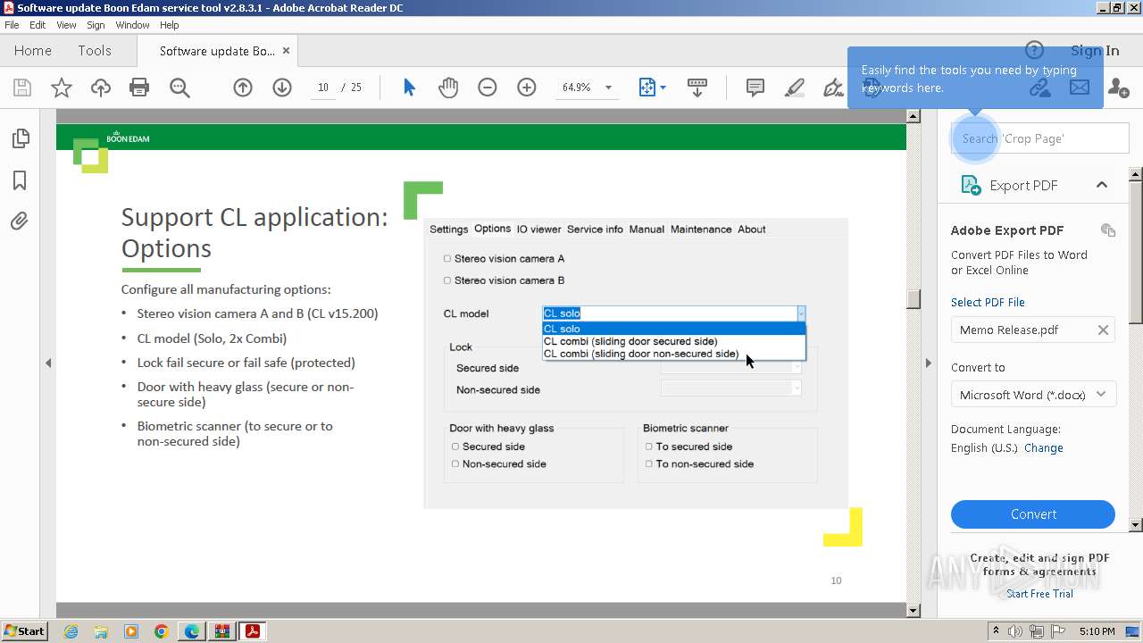Open the Sign menu
Image resolution: width=1143 pixels, height=643 pixels.
pyautogui.click(x=96, y=25)
